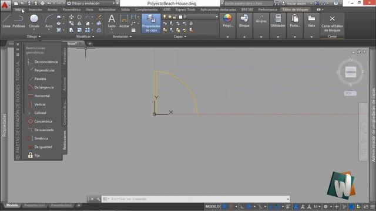The width and height of the screenshot is (376, 211).
Task: Apply the Fija lock constraint
Action: (x=33, y=155)
